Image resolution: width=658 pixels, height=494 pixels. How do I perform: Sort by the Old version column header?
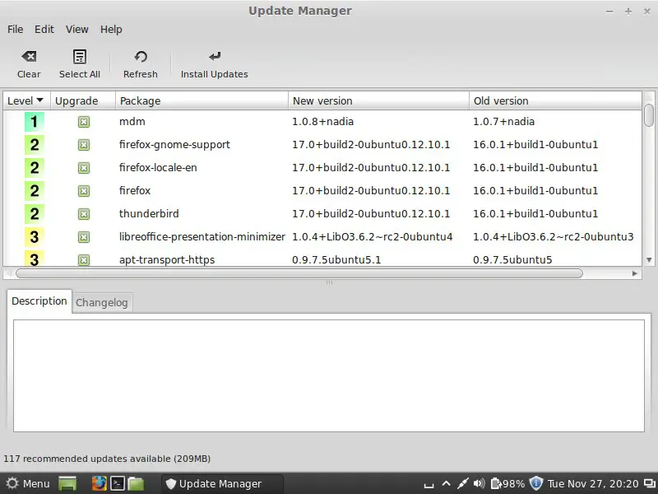(555, 100)
